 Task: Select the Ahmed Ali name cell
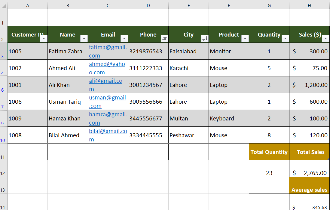[68, 68]
